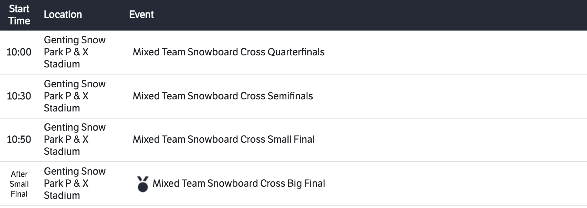The height and width of the screenshot is (208, 587).
Task: Open Mixed Team Snowboard Cross Small Final
Action: (x=224, y=139)
